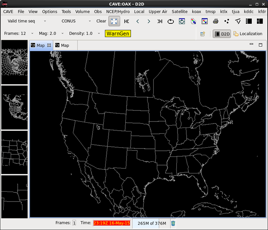Viewport: 268px width, 230px height.
Task: Open the tmsp radar menu
Action: (x=210, y=11)
